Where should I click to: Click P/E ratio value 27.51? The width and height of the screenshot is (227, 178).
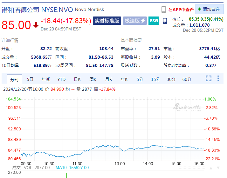coord(154,49)
